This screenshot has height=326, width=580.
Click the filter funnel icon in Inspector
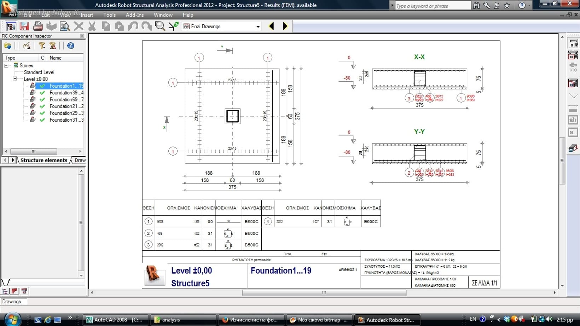pos(42,46)
